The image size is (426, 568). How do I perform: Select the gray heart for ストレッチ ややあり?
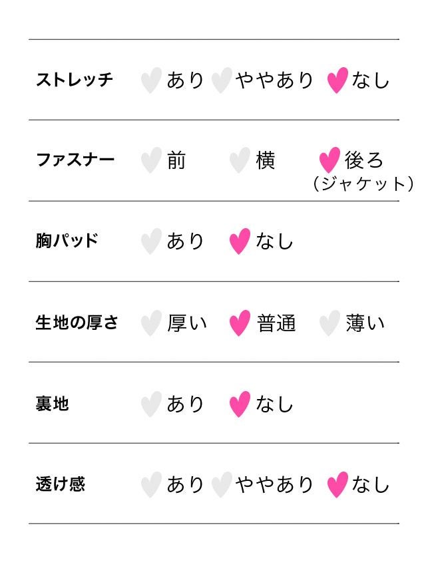point(221,80)
